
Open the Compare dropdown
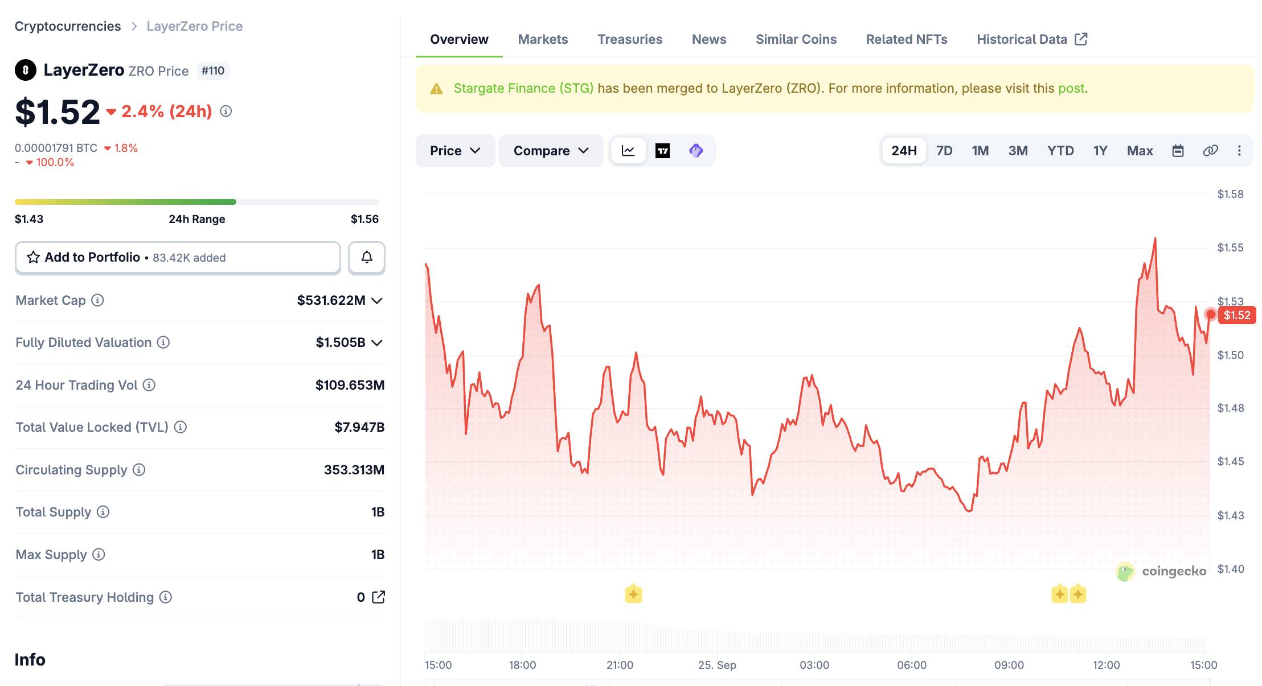(551, 151)
